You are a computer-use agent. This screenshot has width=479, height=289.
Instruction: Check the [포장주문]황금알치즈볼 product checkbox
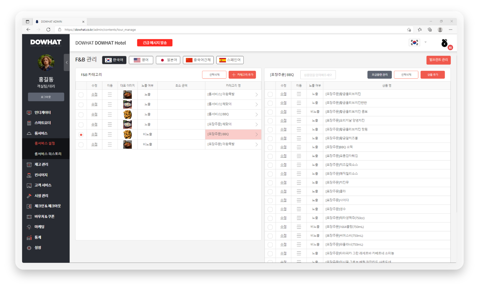270,138
